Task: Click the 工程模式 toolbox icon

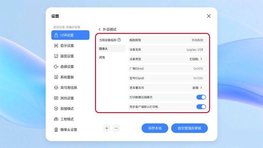Action: [x=56, y=119]
